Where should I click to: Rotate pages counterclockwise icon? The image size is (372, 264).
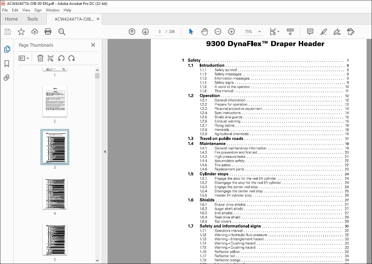pos(61,58)
